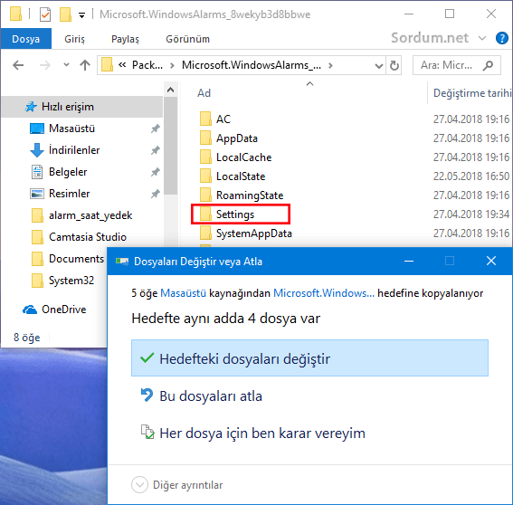Image resolution: width=513 pixels, height=505 pixels.
Task: Open İndirilenler in navigation pane
Action: [74, 150]
